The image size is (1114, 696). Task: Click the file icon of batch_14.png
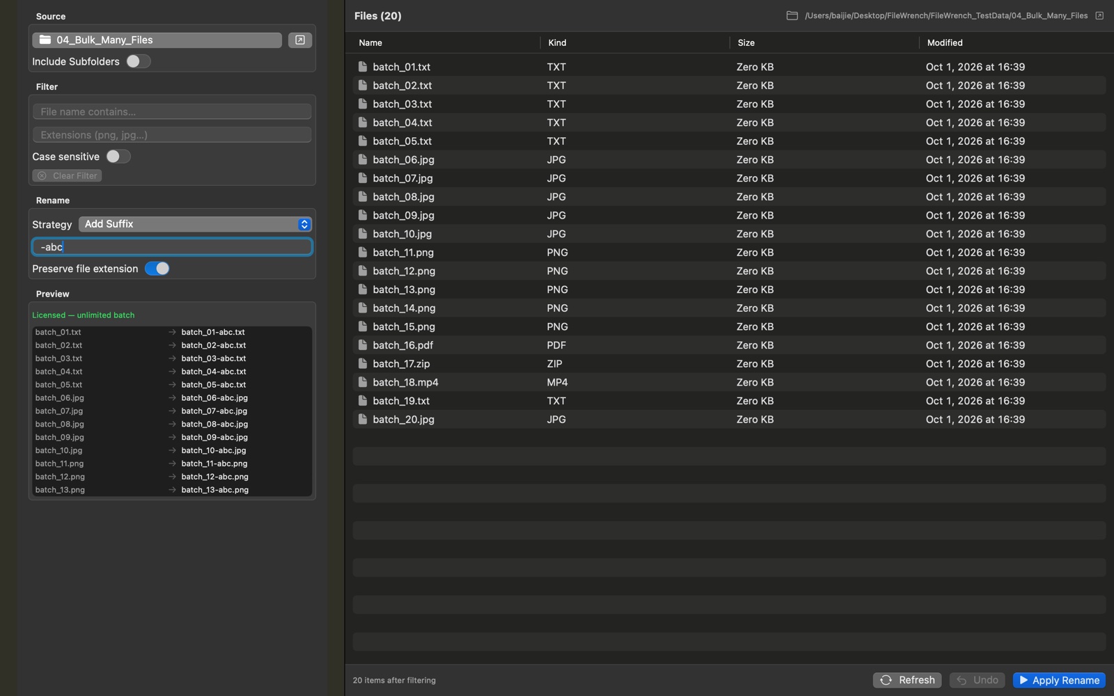coord(362,308)
